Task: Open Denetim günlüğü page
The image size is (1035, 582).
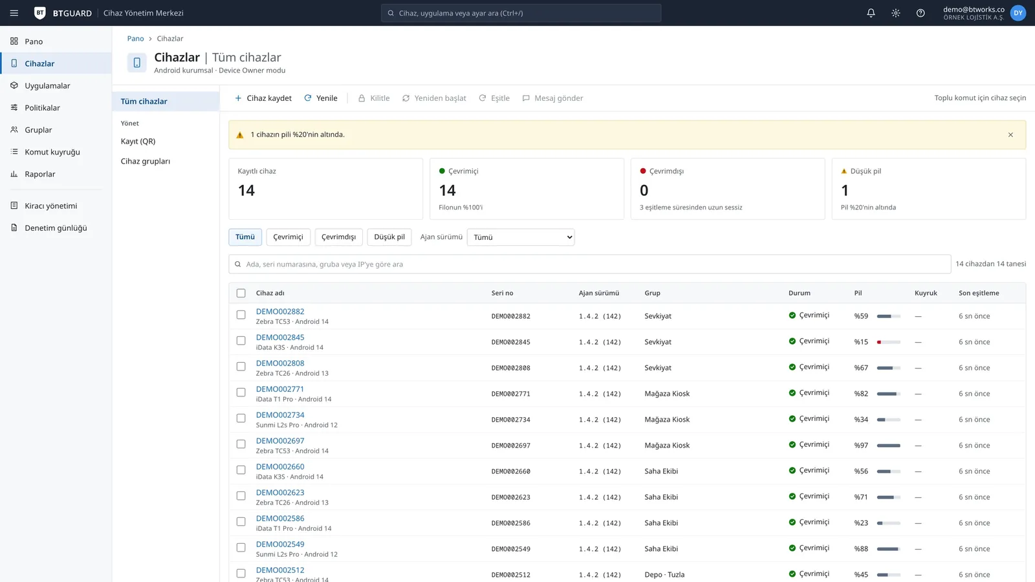Action: coord(56,228)
